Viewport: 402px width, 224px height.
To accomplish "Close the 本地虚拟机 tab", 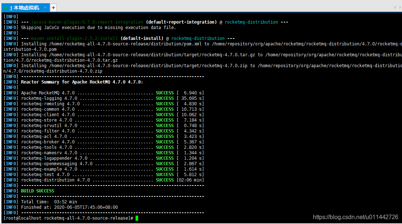I will 45,7.
